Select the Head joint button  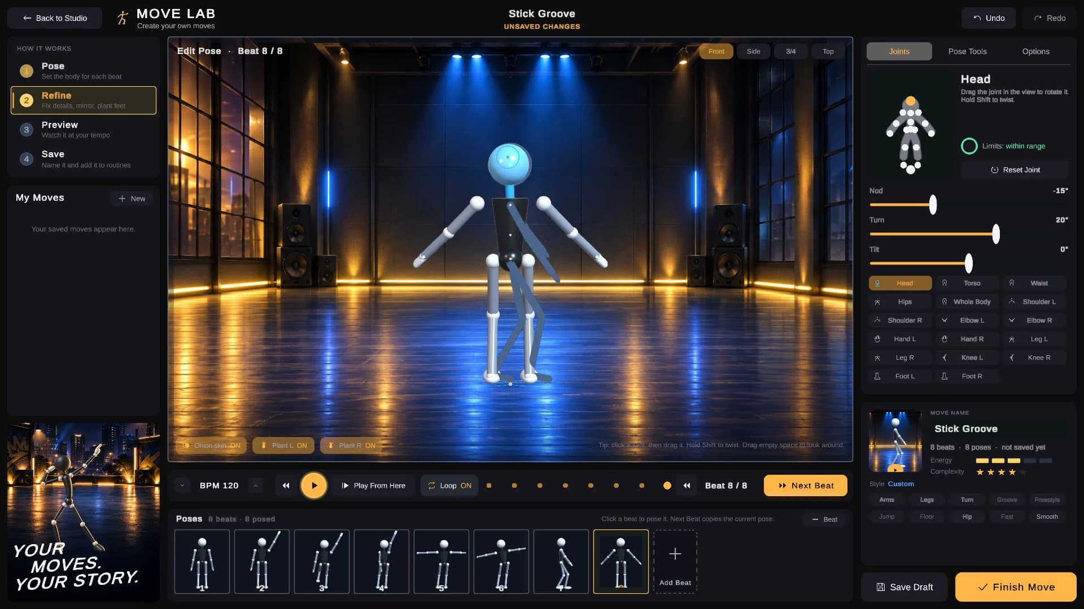click(900, 283)
